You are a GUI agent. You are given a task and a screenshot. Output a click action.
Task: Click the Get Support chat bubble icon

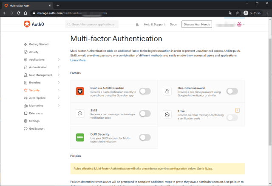(25, 129)
